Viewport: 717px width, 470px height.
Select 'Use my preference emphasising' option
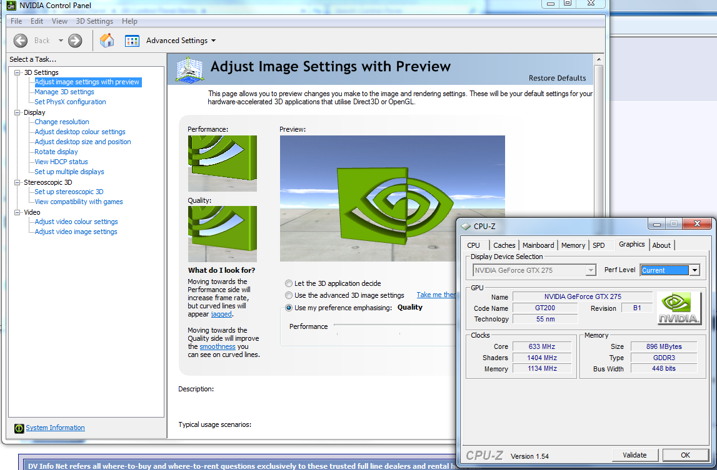tap(288, 308)
